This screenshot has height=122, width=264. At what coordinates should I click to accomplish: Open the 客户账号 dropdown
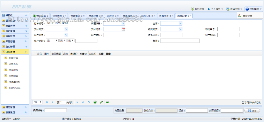point(66,35)
